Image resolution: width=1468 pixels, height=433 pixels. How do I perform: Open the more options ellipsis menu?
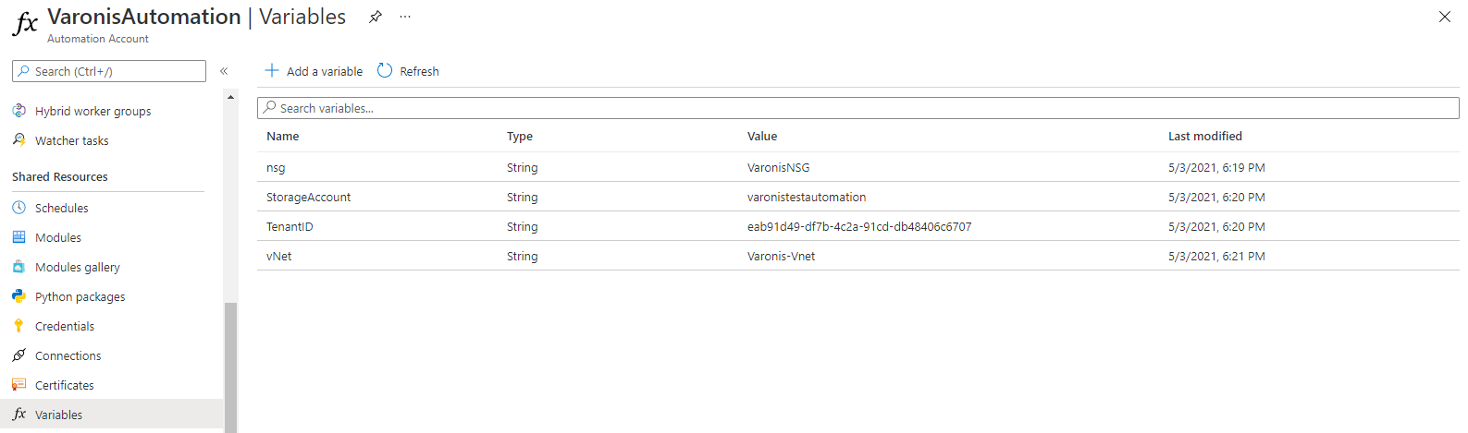[405, 17]
